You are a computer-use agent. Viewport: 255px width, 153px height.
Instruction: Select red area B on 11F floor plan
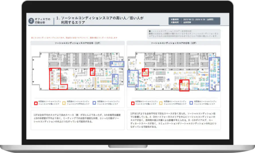pyautogui.click(x=92, y=71)
